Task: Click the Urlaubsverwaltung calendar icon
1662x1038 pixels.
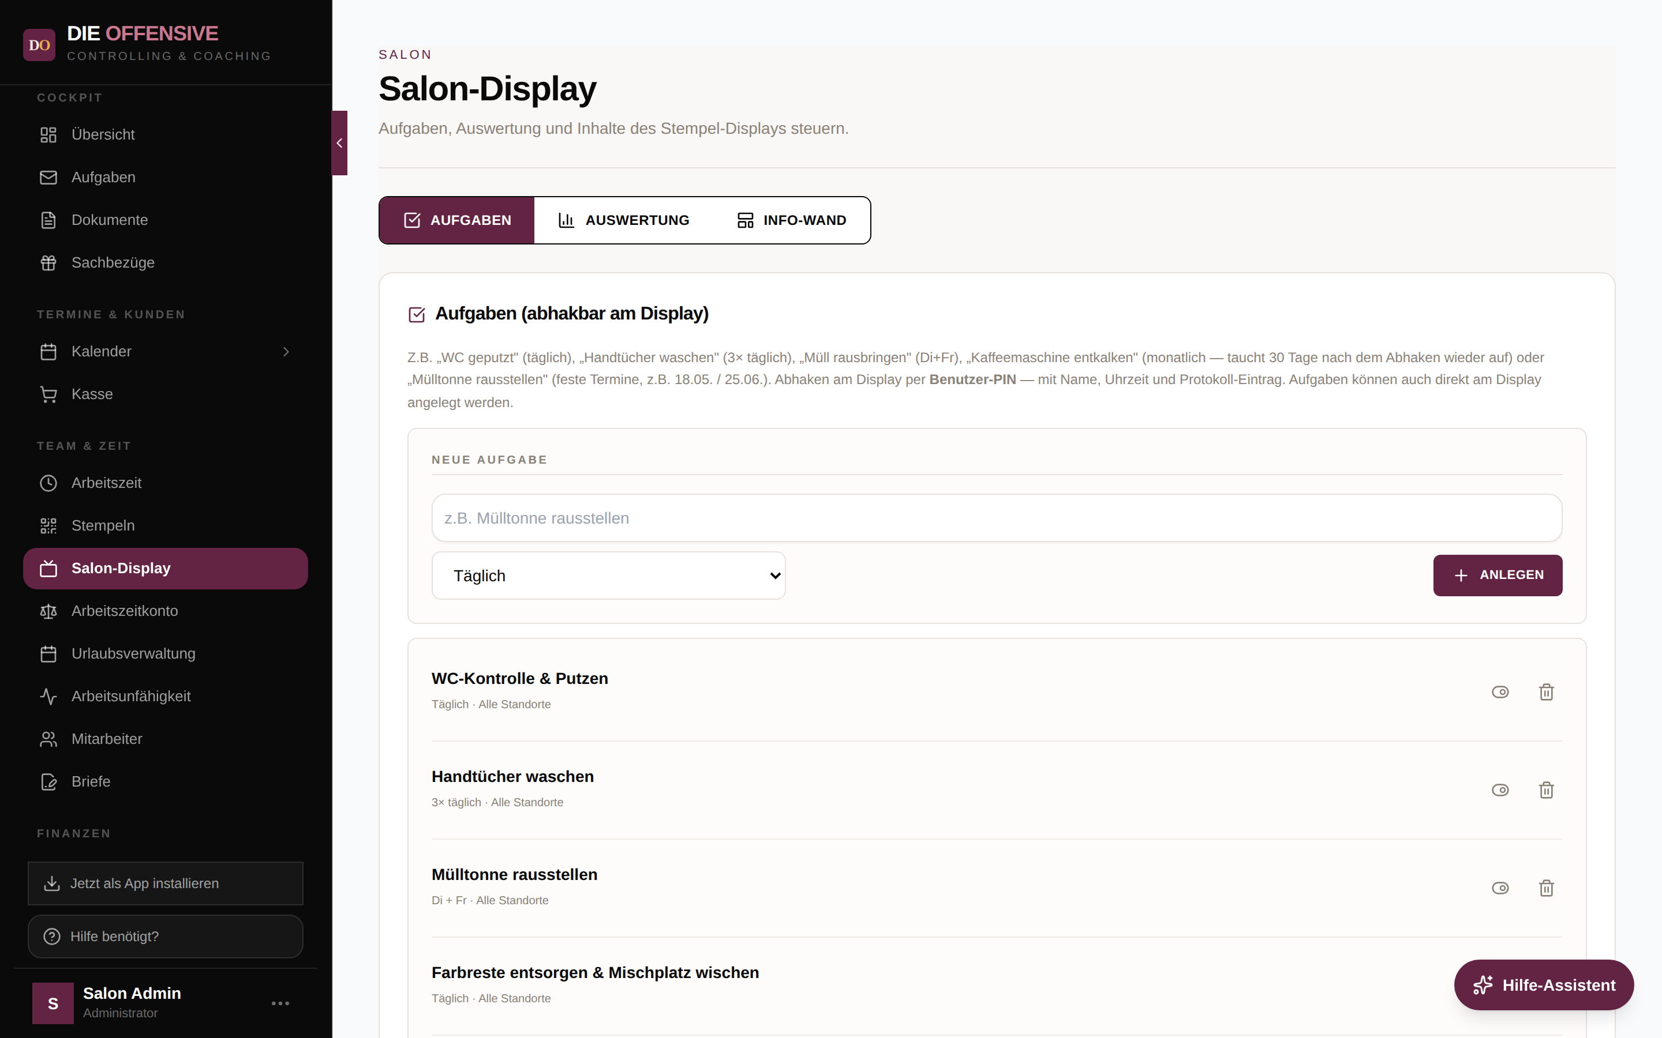Action: coord(48,653)
